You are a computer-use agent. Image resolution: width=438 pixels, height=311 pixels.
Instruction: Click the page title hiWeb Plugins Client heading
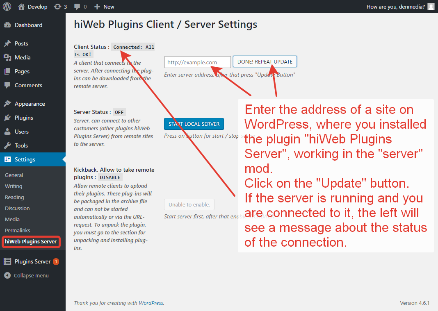coord(165,24)
